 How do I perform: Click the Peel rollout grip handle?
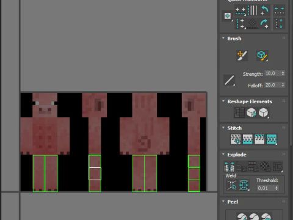pyautogui.click(x=284, y=202)
